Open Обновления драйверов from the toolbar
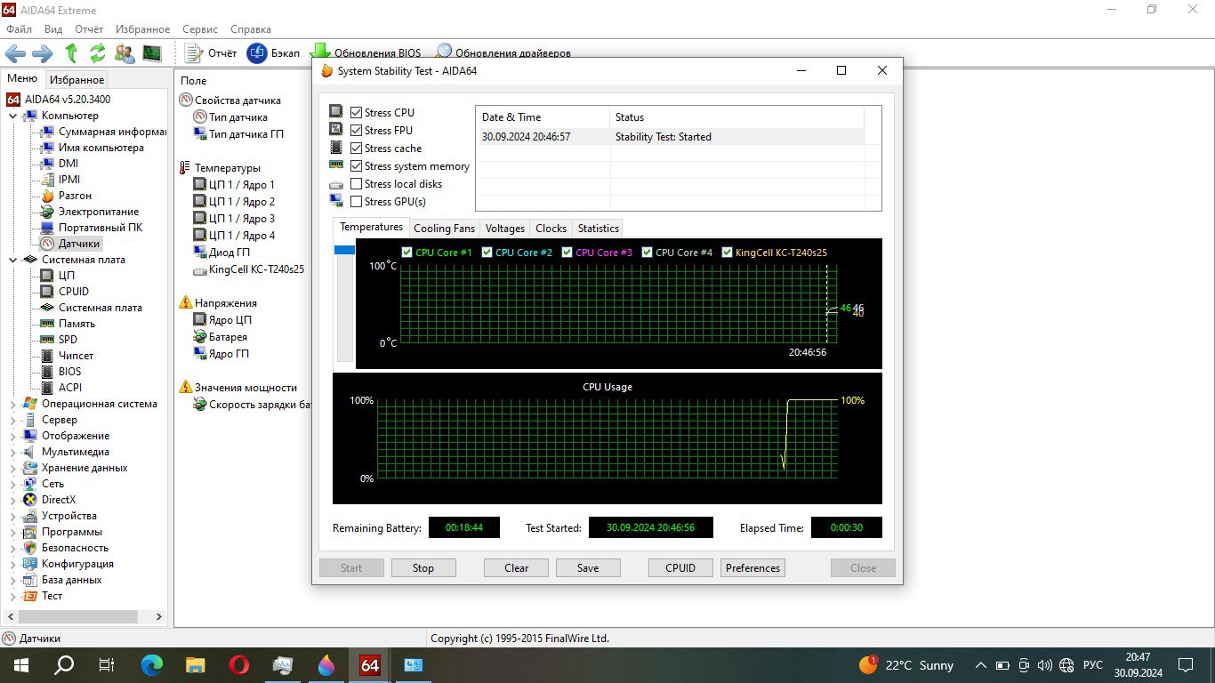Screen dimensions: 1215x683 [x=503, y=53]
